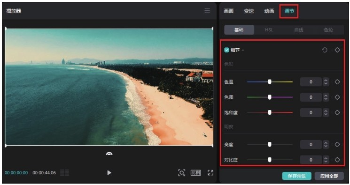Viewport: 350px width, 185px height.
Task: Add keyframe diamond for 饱和度
Action: [337, 112]
